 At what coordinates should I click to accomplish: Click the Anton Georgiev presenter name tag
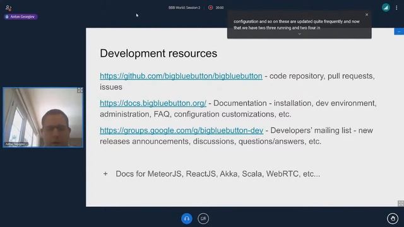[x=21, y=17]
